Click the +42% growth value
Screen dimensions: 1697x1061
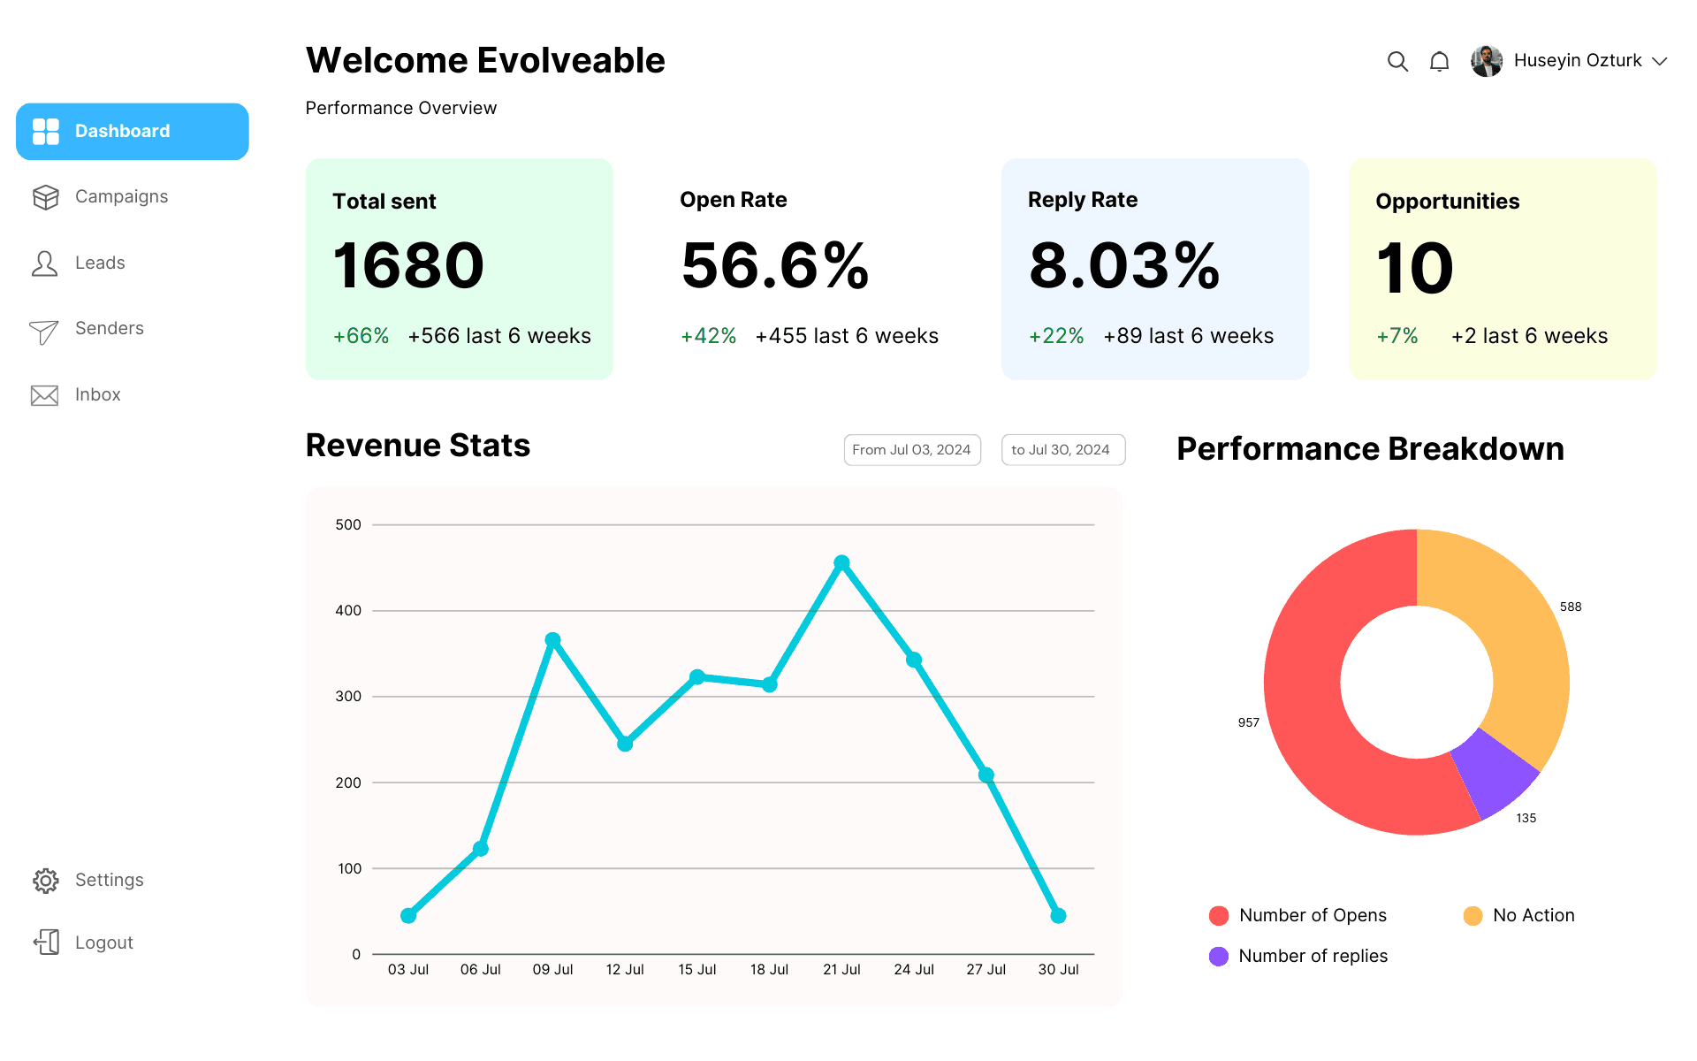point(709,336)
